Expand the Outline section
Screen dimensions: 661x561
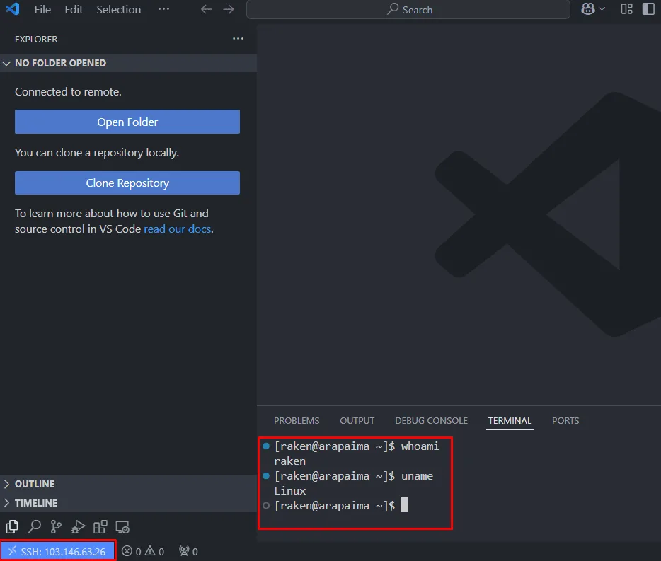(x=34, y=484)
